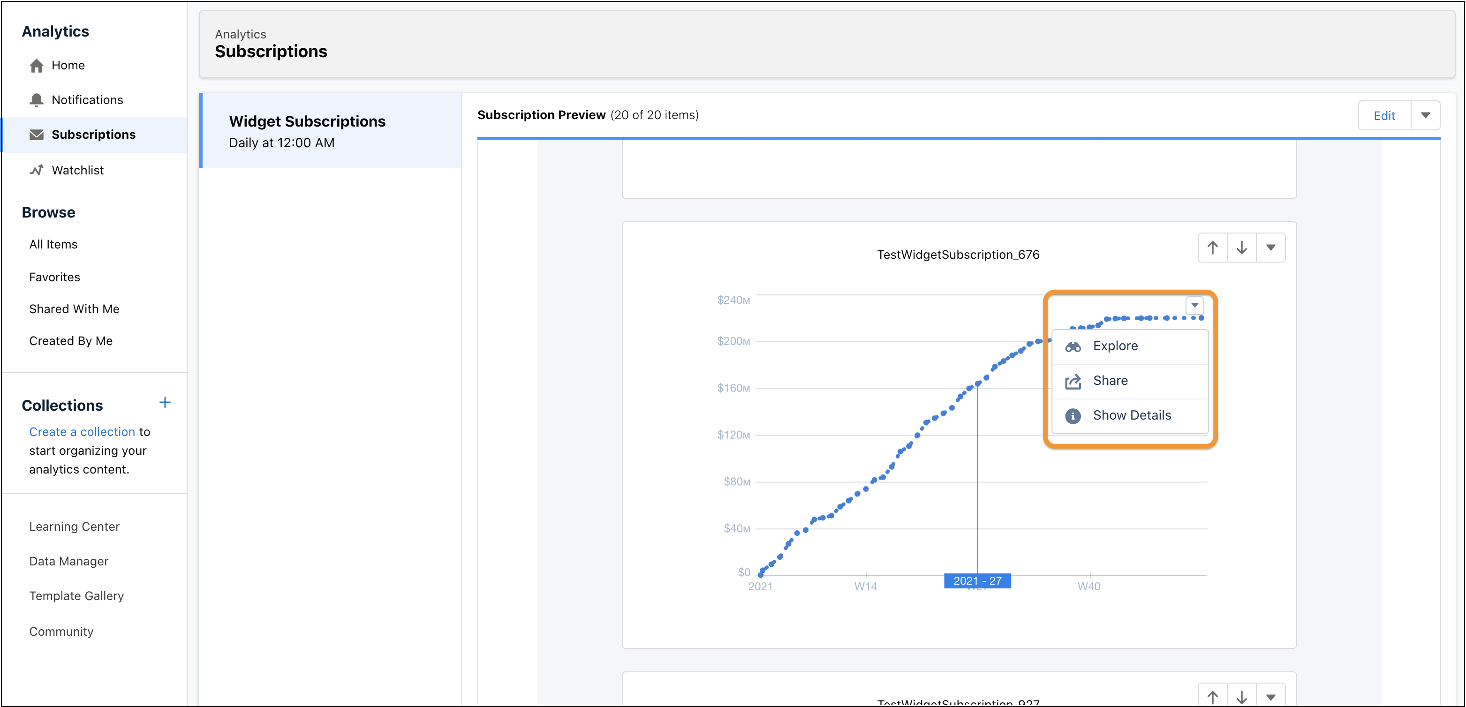The image size is (1466, 707).
Task: Browse All Items
Action: 53,245
